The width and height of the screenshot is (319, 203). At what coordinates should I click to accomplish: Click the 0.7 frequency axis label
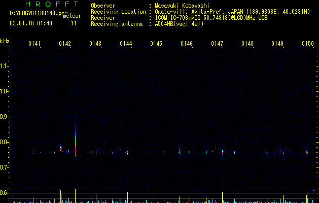pyautogui.click(x=4, y=167)
